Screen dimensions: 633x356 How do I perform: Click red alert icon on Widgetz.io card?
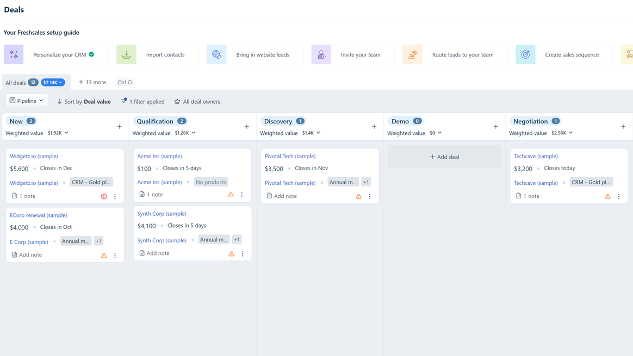[x=104, y=197]
